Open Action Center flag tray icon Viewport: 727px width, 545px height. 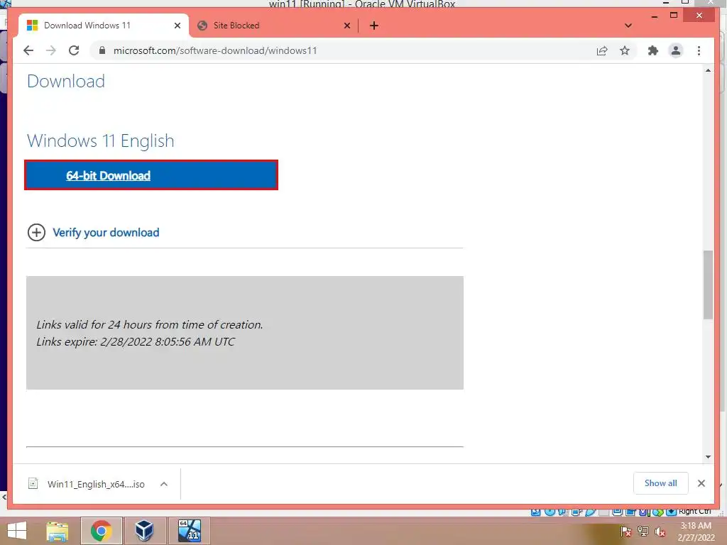coord(625,532)
